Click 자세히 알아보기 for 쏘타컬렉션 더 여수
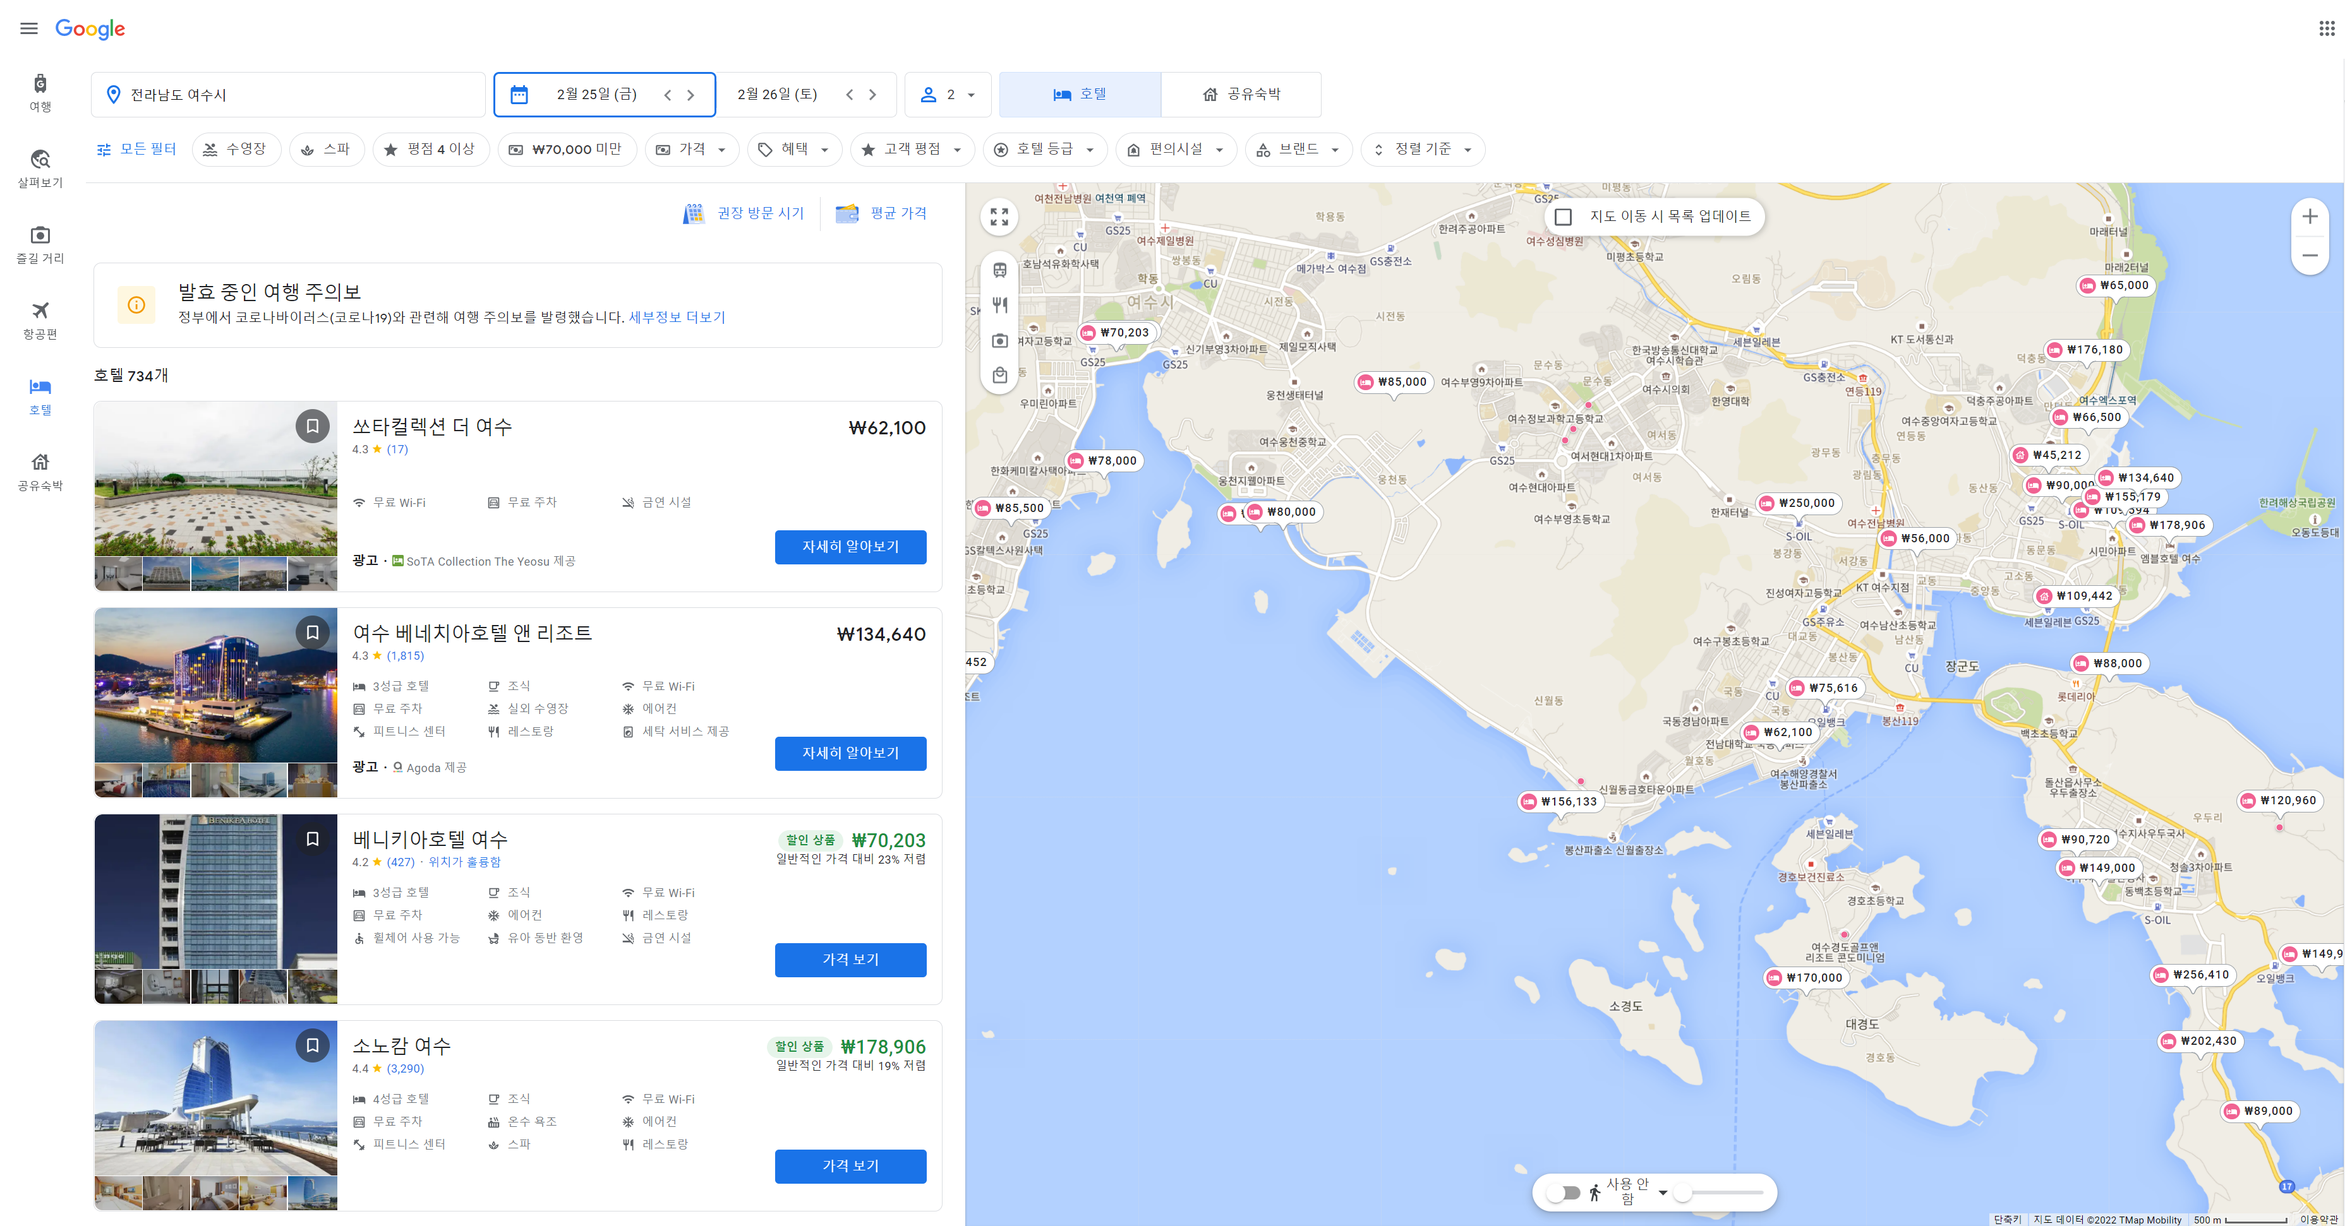This screenshot has width=2345, height=1226. [850, 547]
